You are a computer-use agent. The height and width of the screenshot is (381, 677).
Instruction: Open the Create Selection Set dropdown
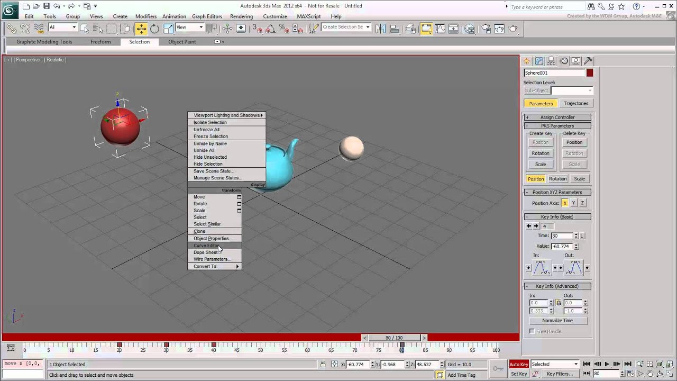click(x=346, y=27)
